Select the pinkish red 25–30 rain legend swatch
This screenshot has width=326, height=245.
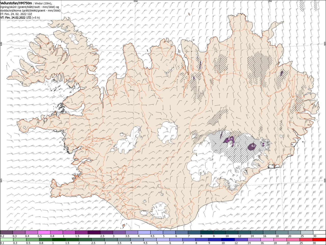click(306, 240)
